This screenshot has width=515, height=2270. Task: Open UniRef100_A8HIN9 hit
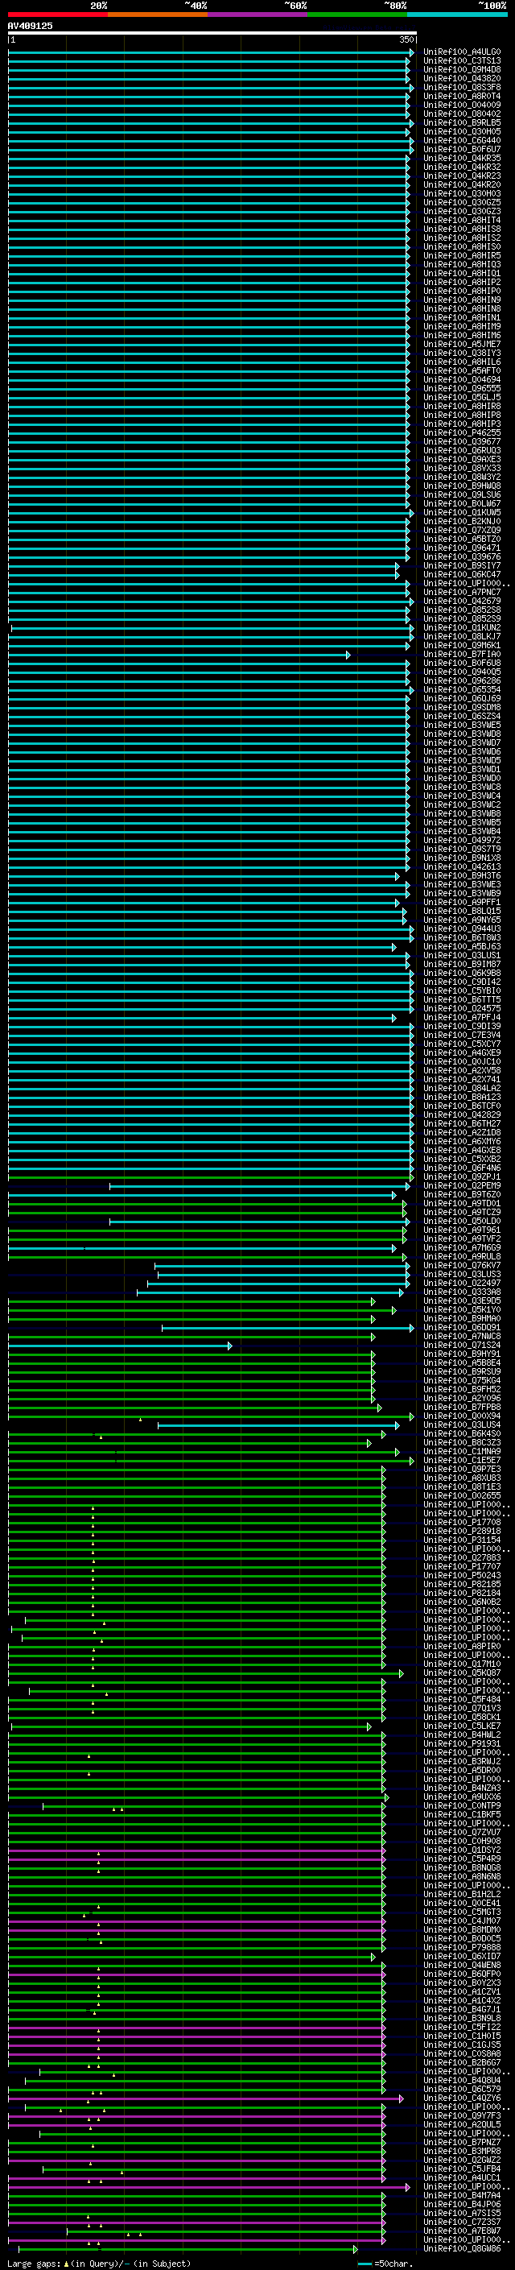462,300
